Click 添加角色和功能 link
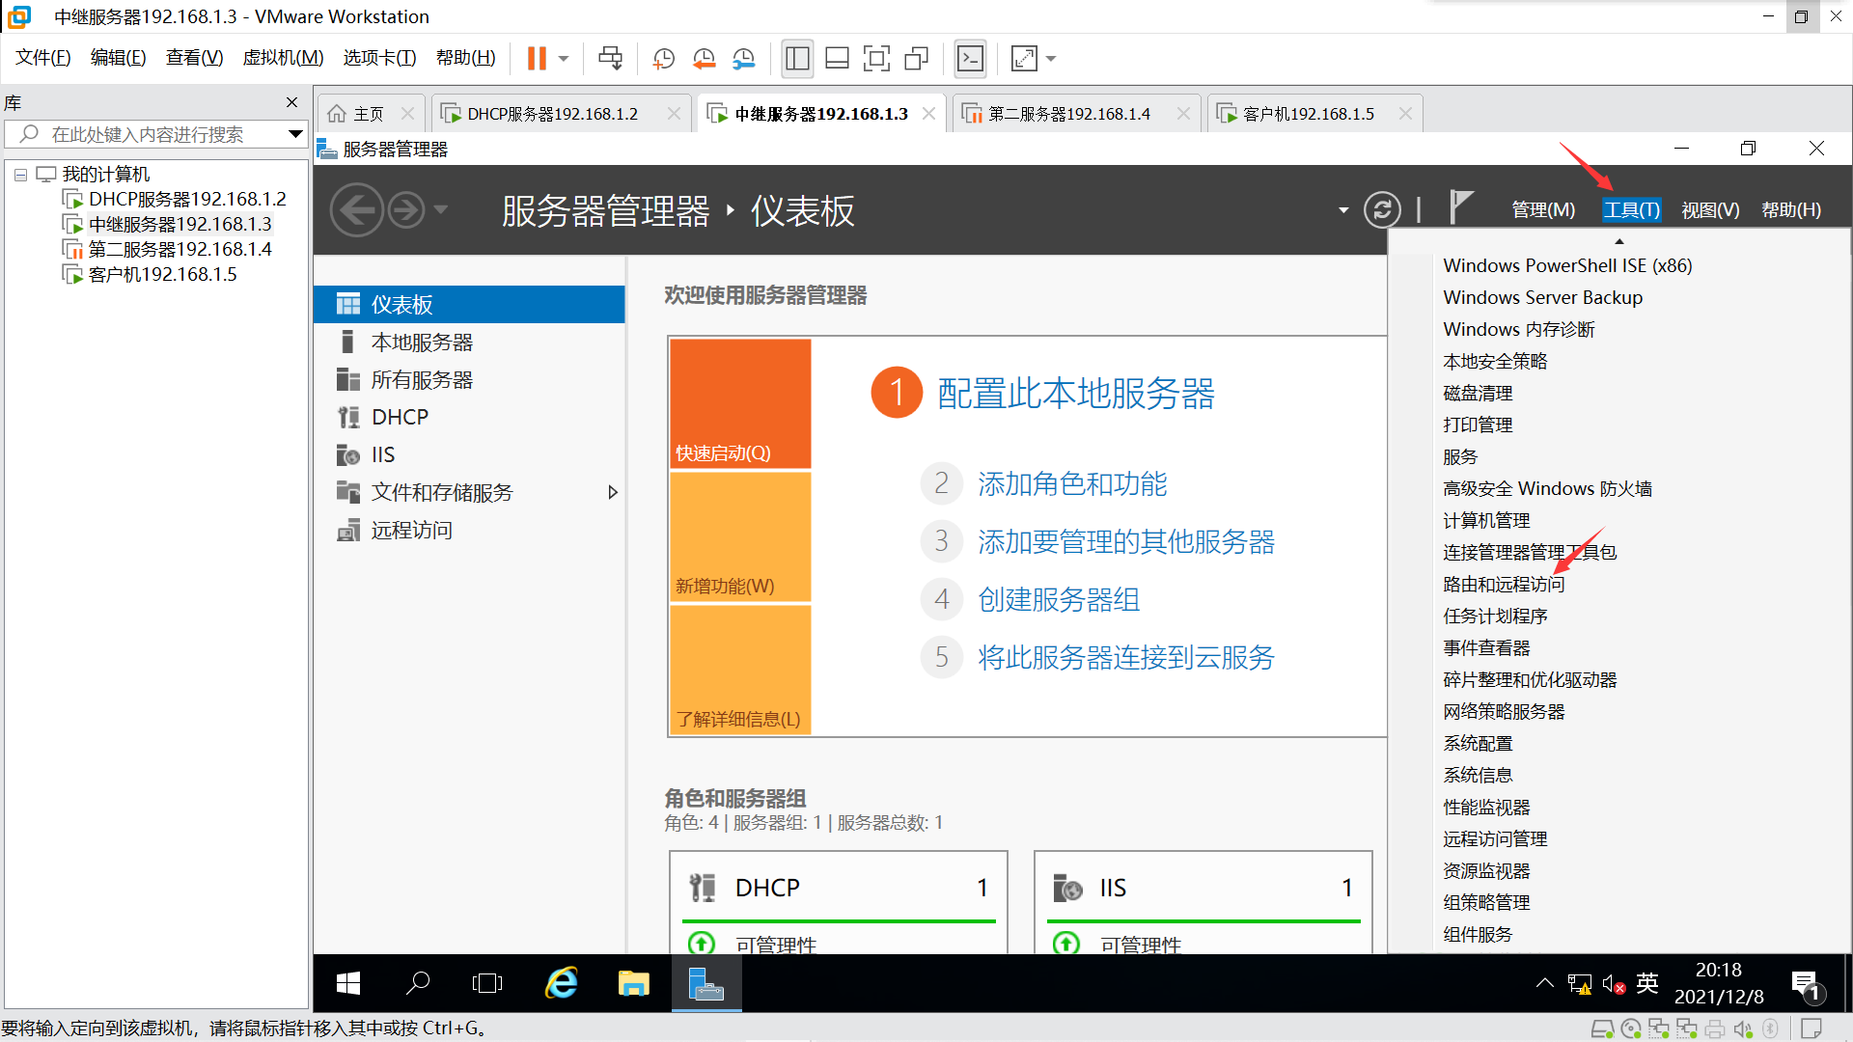The image size is (1853, 1042). click(x=1071, y=484)
